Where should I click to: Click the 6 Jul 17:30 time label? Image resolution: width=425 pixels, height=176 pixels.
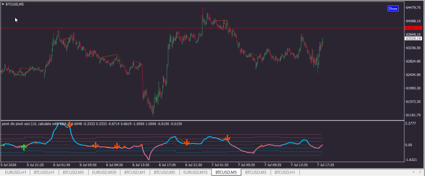click(x=167, y=165)
